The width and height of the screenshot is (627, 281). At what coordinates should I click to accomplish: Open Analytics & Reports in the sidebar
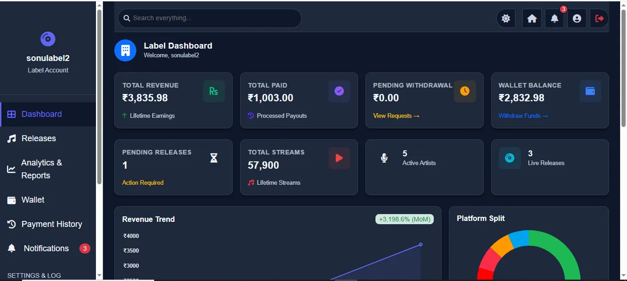click(48, 169)
